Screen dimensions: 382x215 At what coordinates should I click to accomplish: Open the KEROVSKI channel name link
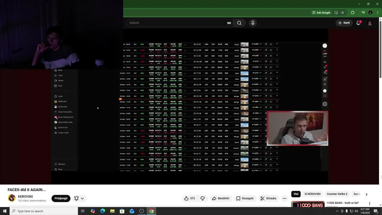[25, 196]
